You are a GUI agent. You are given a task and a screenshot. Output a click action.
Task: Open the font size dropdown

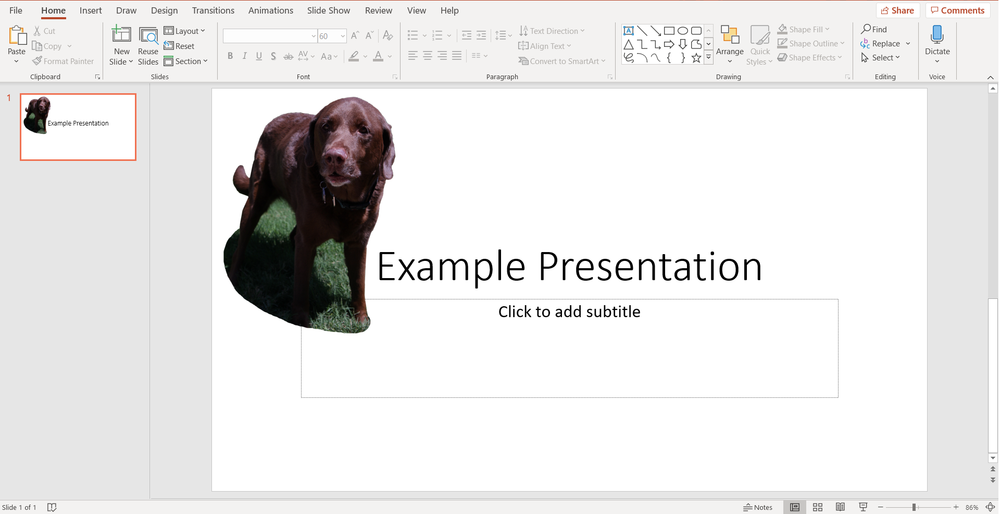343,36
